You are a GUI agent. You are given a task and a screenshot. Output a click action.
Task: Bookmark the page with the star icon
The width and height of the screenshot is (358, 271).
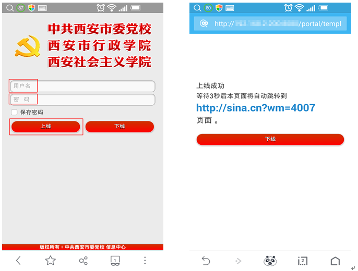(50, 261)
